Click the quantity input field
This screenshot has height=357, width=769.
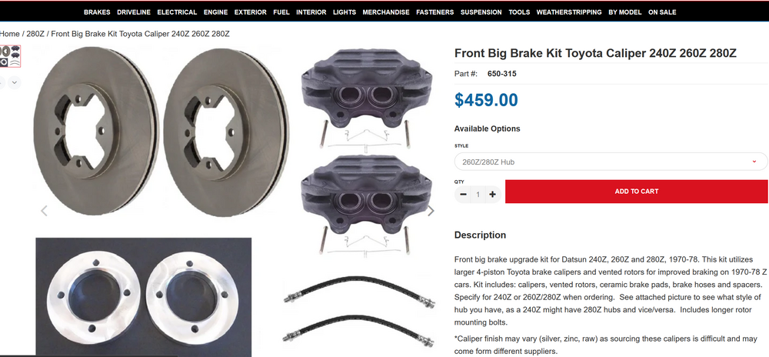[x=478, y=195]
